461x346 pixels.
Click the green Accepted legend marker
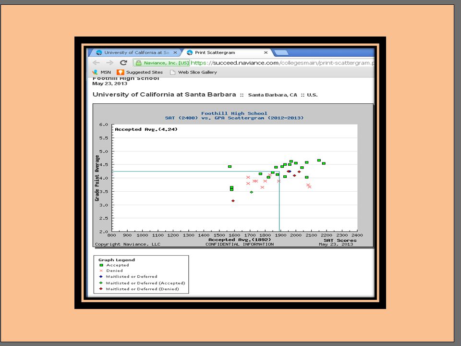[101, 265]
